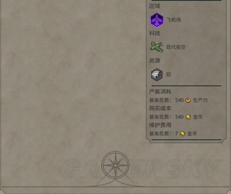Click the aluminum resource hexagon icon
The image size is (231, 194).
point(157,74)
